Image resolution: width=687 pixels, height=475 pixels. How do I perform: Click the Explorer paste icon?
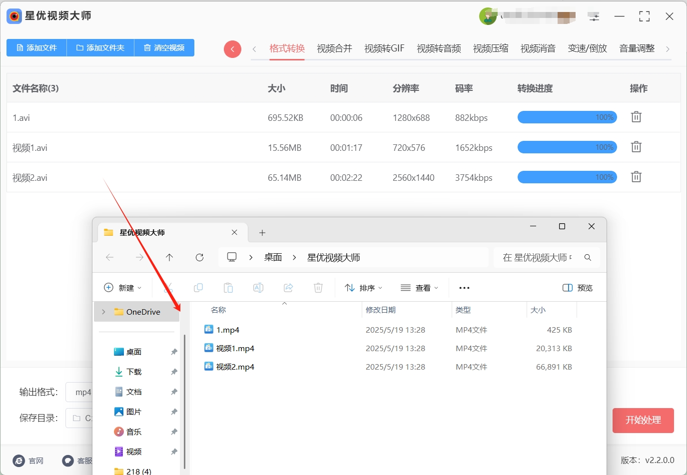coord(228,288)
